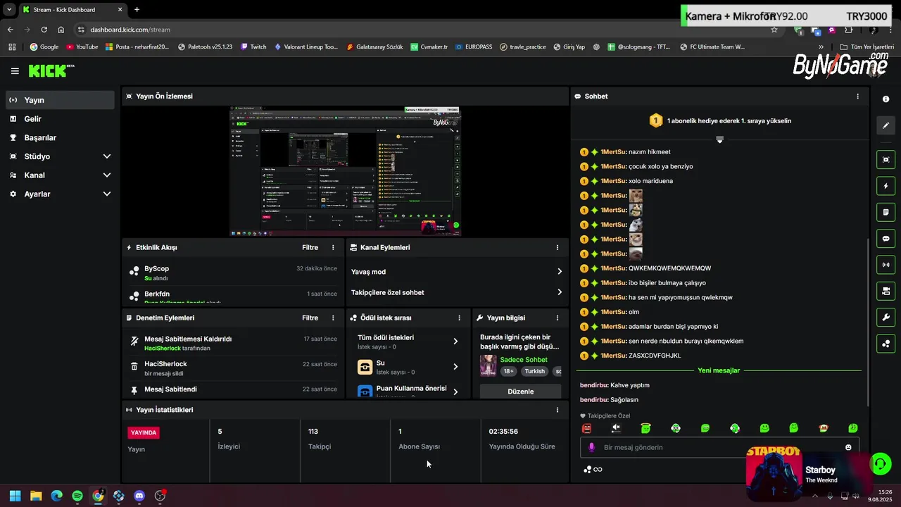Image resolution: width=901 pixels, height=507 pixels.
Task: Toggle the wrench stream info panel icon
Action: (x=886, y=317)
